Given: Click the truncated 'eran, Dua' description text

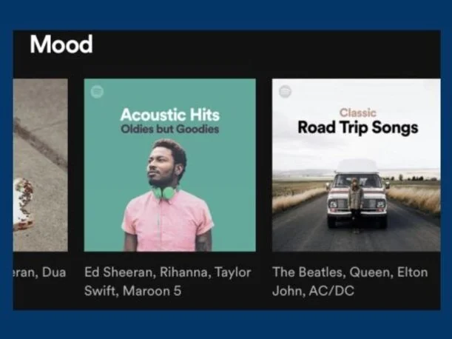Looking at the screenshot, I should (x=40, y=272).
